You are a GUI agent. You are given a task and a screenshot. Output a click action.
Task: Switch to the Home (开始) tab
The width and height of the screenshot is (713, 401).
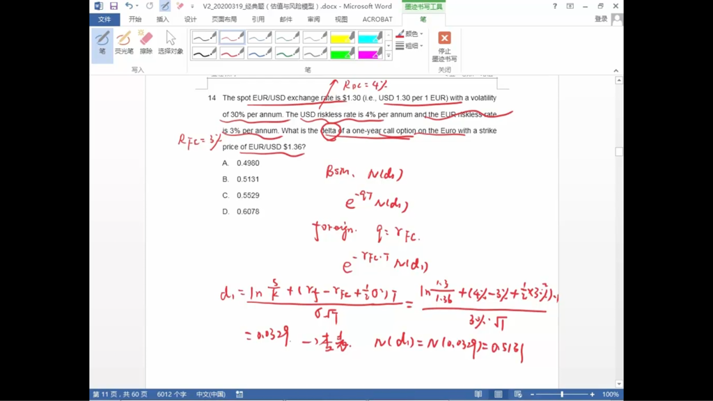pyautogui.click(x=135, y=19)
